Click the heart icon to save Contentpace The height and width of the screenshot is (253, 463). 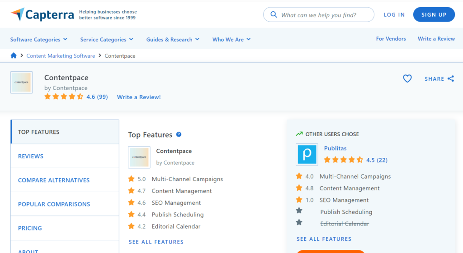[x=407, y=78]
